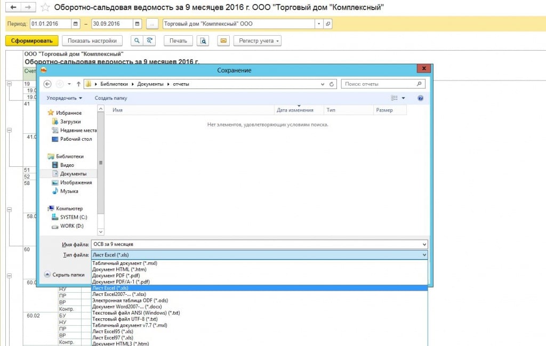
Task: Click the send by email envelope icon
Action: click(223, 41)
